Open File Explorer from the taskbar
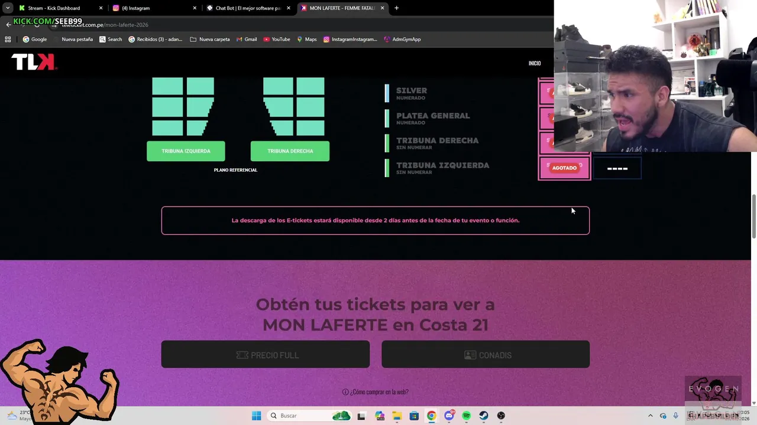 (396, 416)
